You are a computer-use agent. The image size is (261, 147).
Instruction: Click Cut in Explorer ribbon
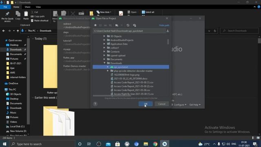(34, 12)
